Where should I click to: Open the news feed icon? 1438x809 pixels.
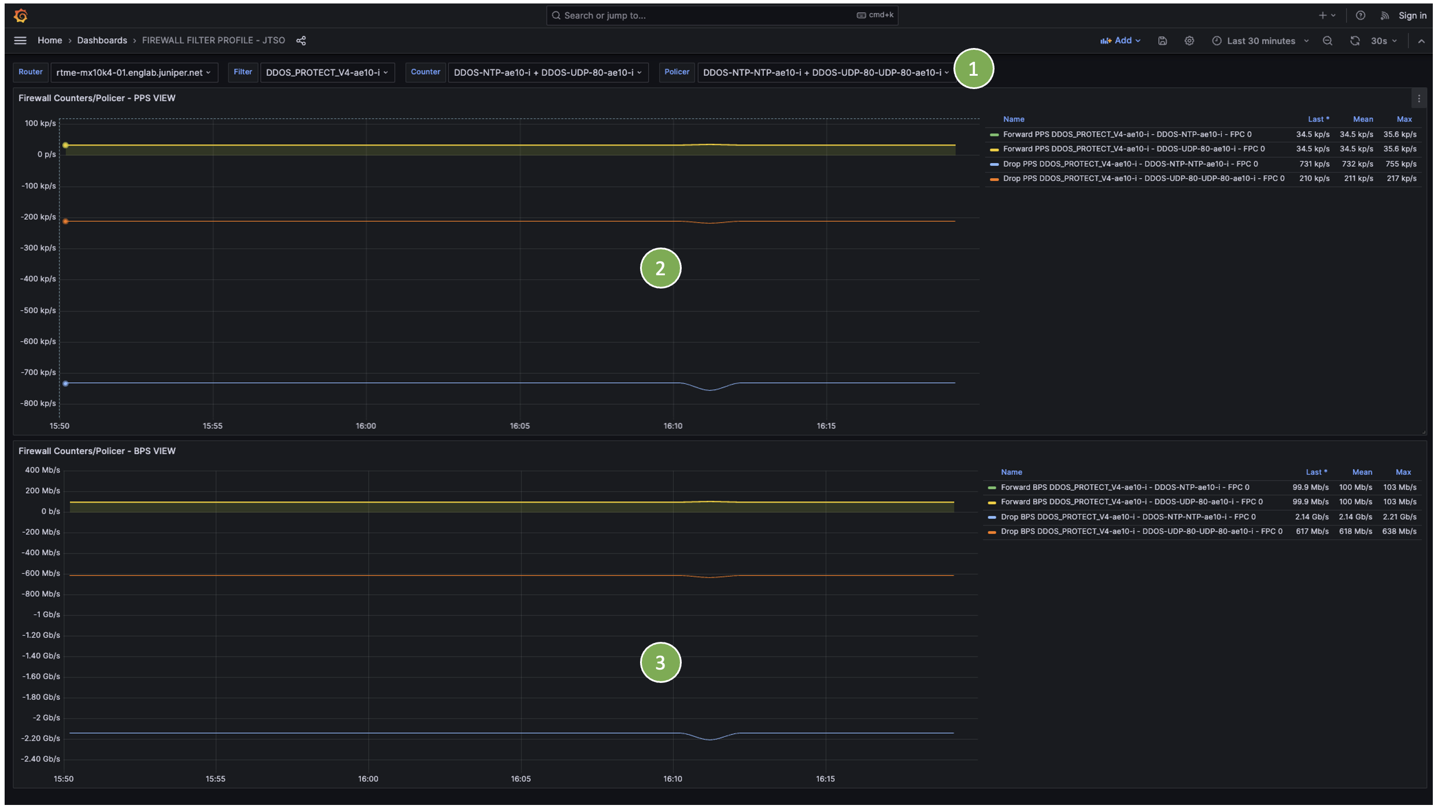1384,16
